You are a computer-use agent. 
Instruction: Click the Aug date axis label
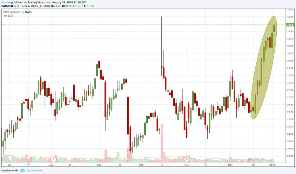click(x=51, y=165)
